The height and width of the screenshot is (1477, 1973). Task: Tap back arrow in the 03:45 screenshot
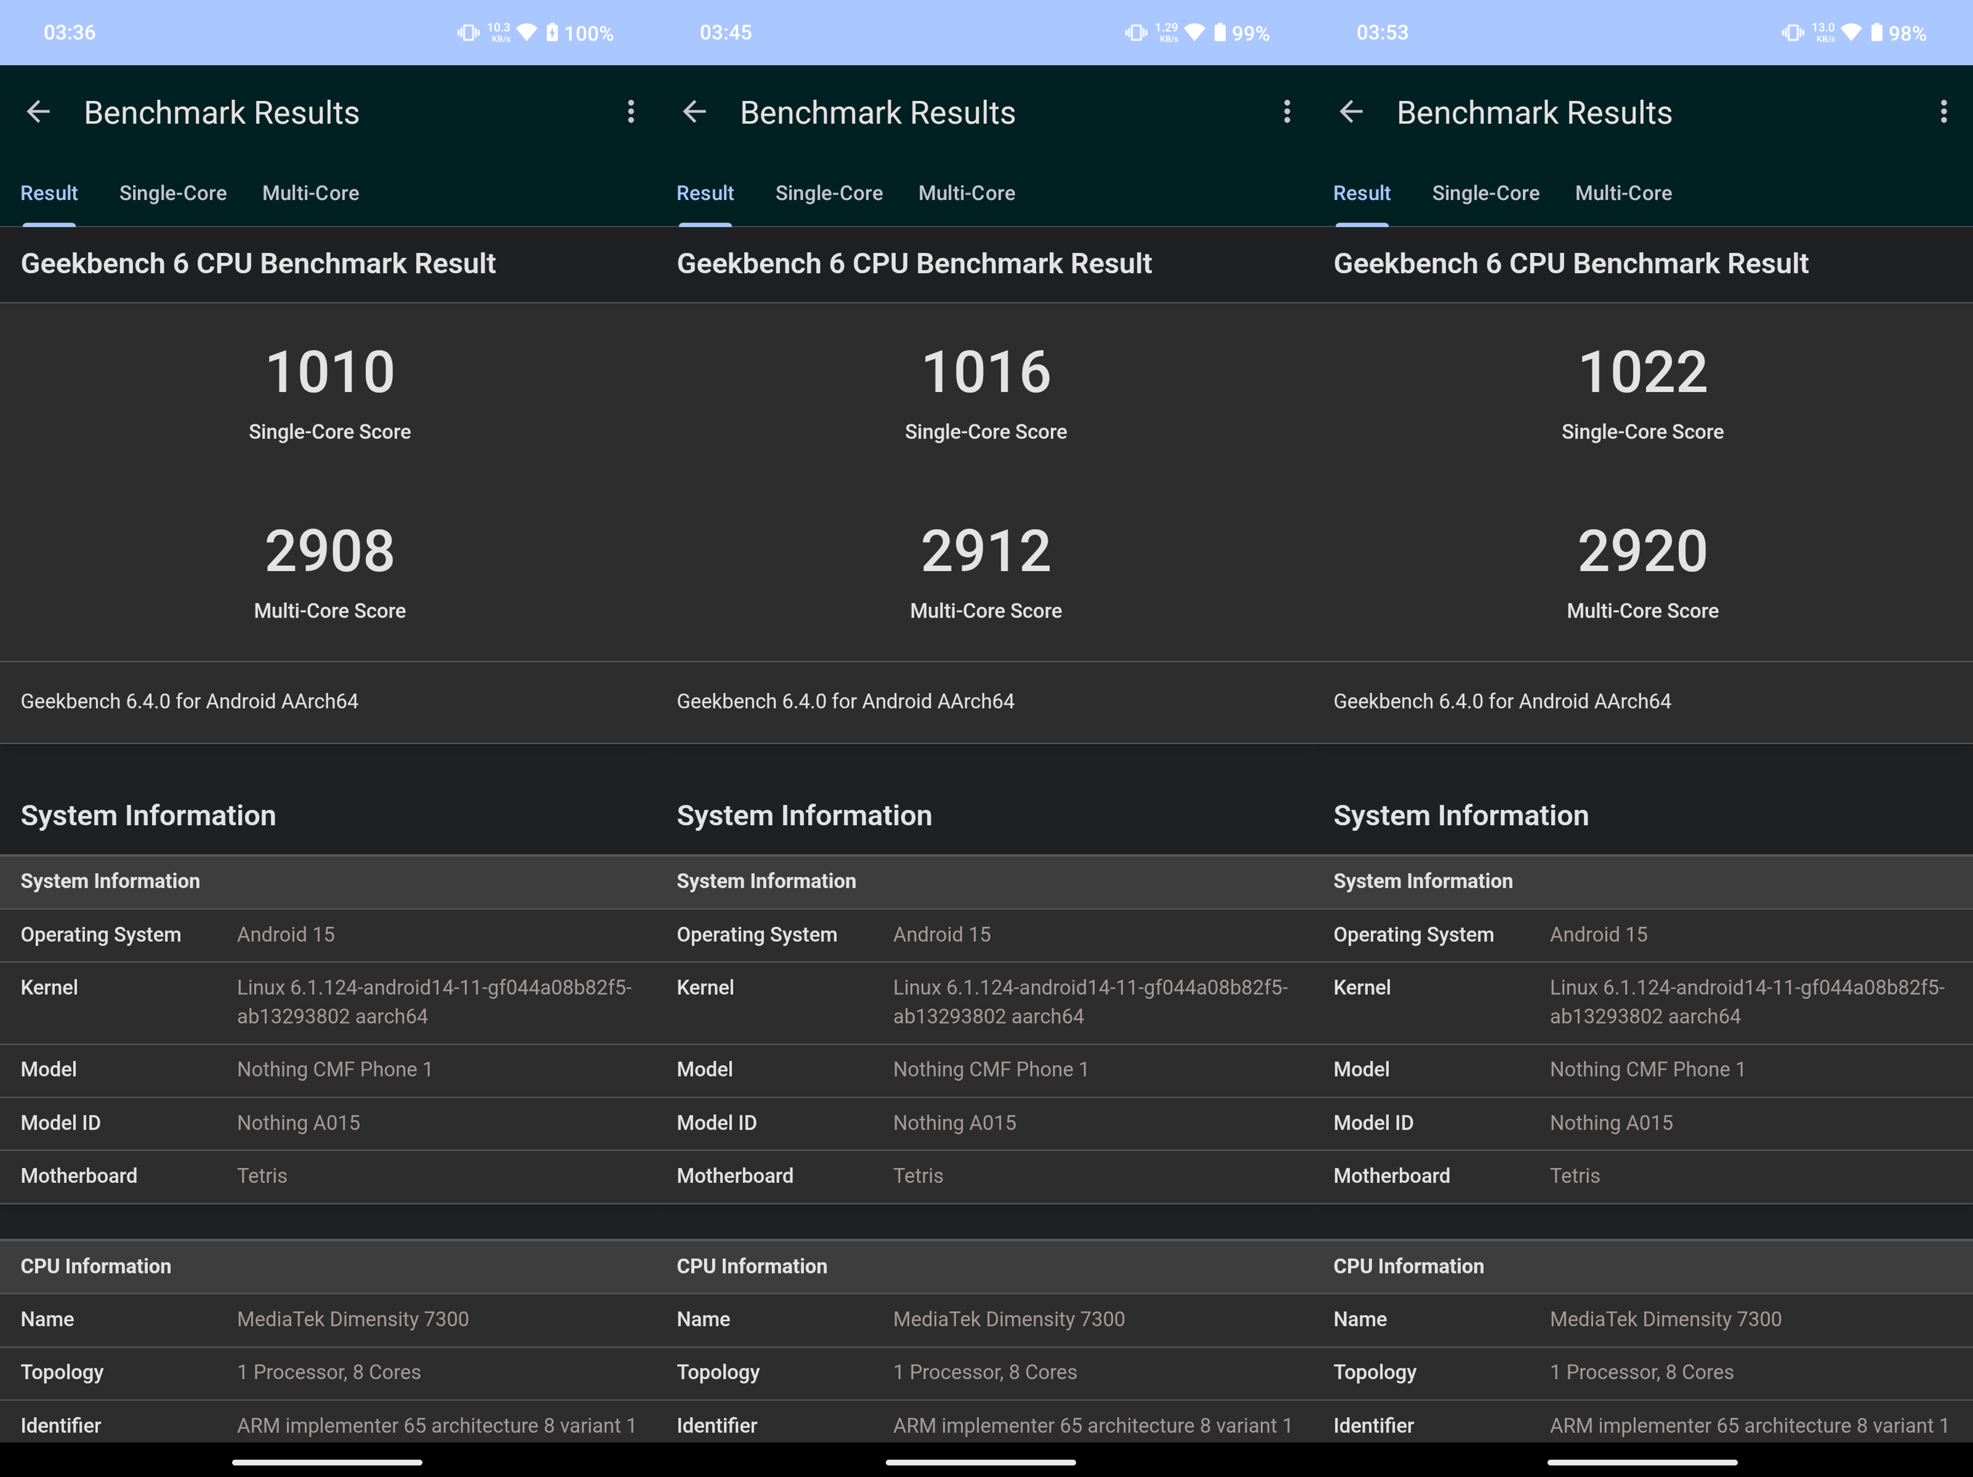(x=694, y=112)
